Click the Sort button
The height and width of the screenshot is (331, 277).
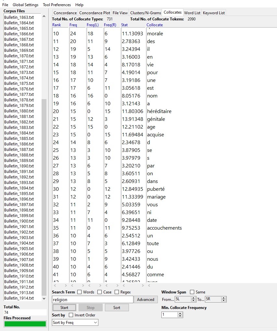[117, 308]
